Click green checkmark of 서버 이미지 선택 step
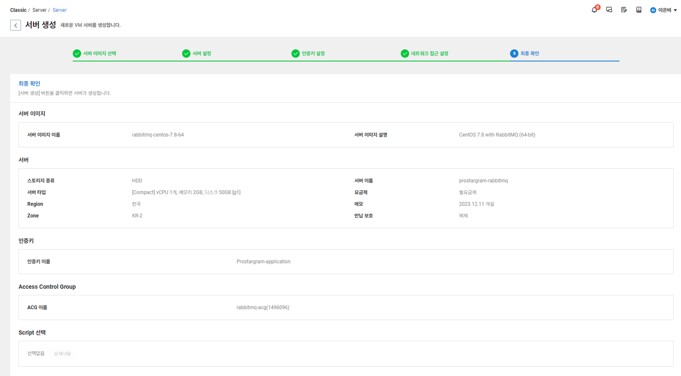This screenshot has height=376, width=681. coord(77,53)
